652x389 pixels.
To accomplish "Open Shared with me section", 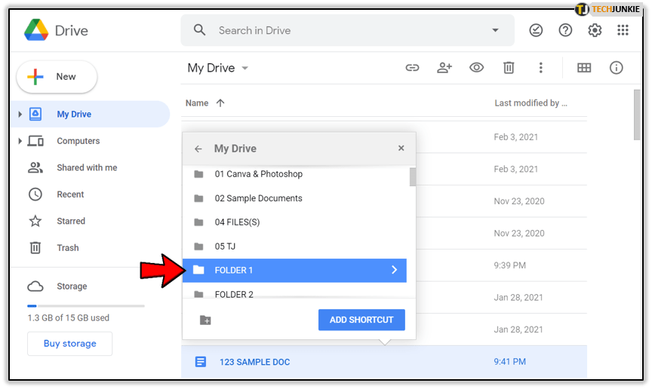I will [x=86, y=167].
